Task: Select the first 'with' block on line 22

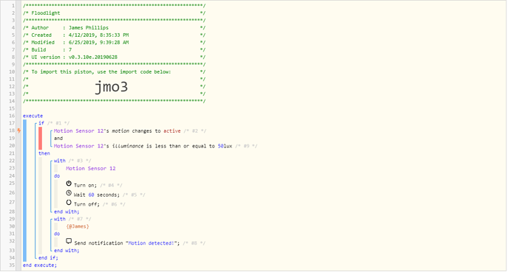Action: click(x=60, y=161)
